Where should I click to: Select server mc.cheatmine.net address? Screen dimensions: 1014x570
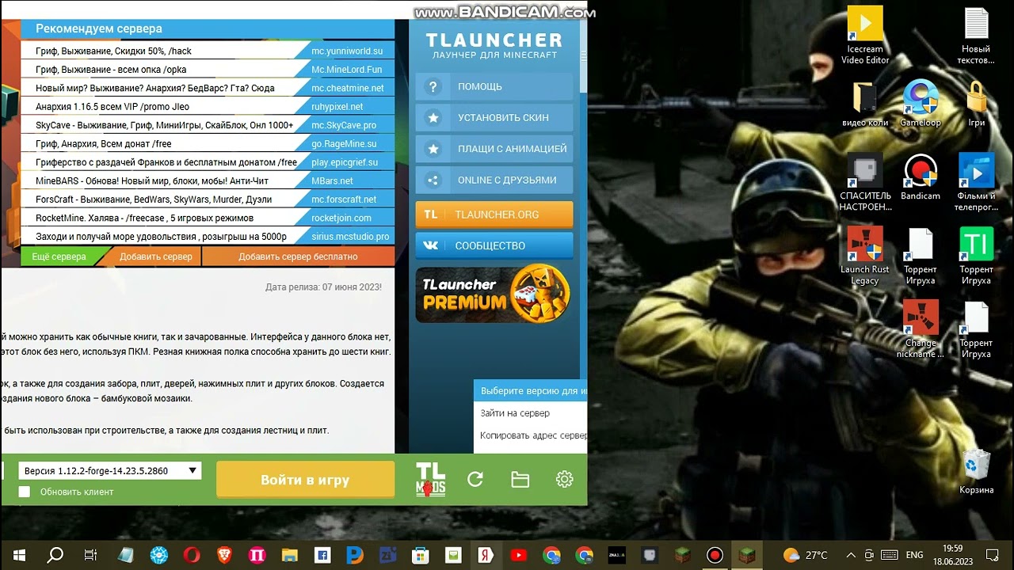click(x=347, y=88)
